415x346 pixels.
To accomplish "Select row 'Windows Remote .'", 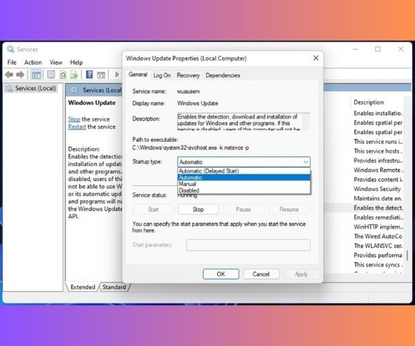I will pos(378,170).
